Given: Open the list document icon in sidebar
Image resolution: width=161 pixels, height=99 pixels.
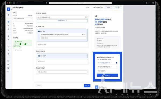Looking at the screenshot, I should (8, 68).
